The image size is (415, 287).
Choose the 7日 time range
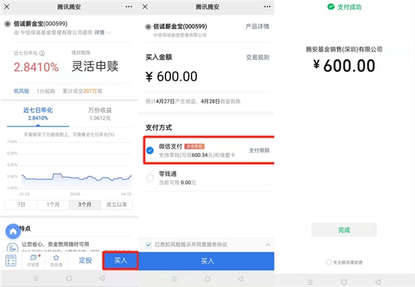[x=21, y=205]
